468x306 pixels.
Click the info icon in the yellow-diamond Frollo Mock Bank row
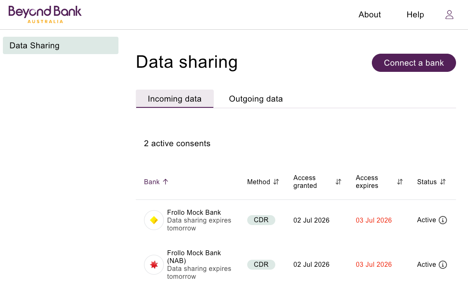(x=443, y=220)
